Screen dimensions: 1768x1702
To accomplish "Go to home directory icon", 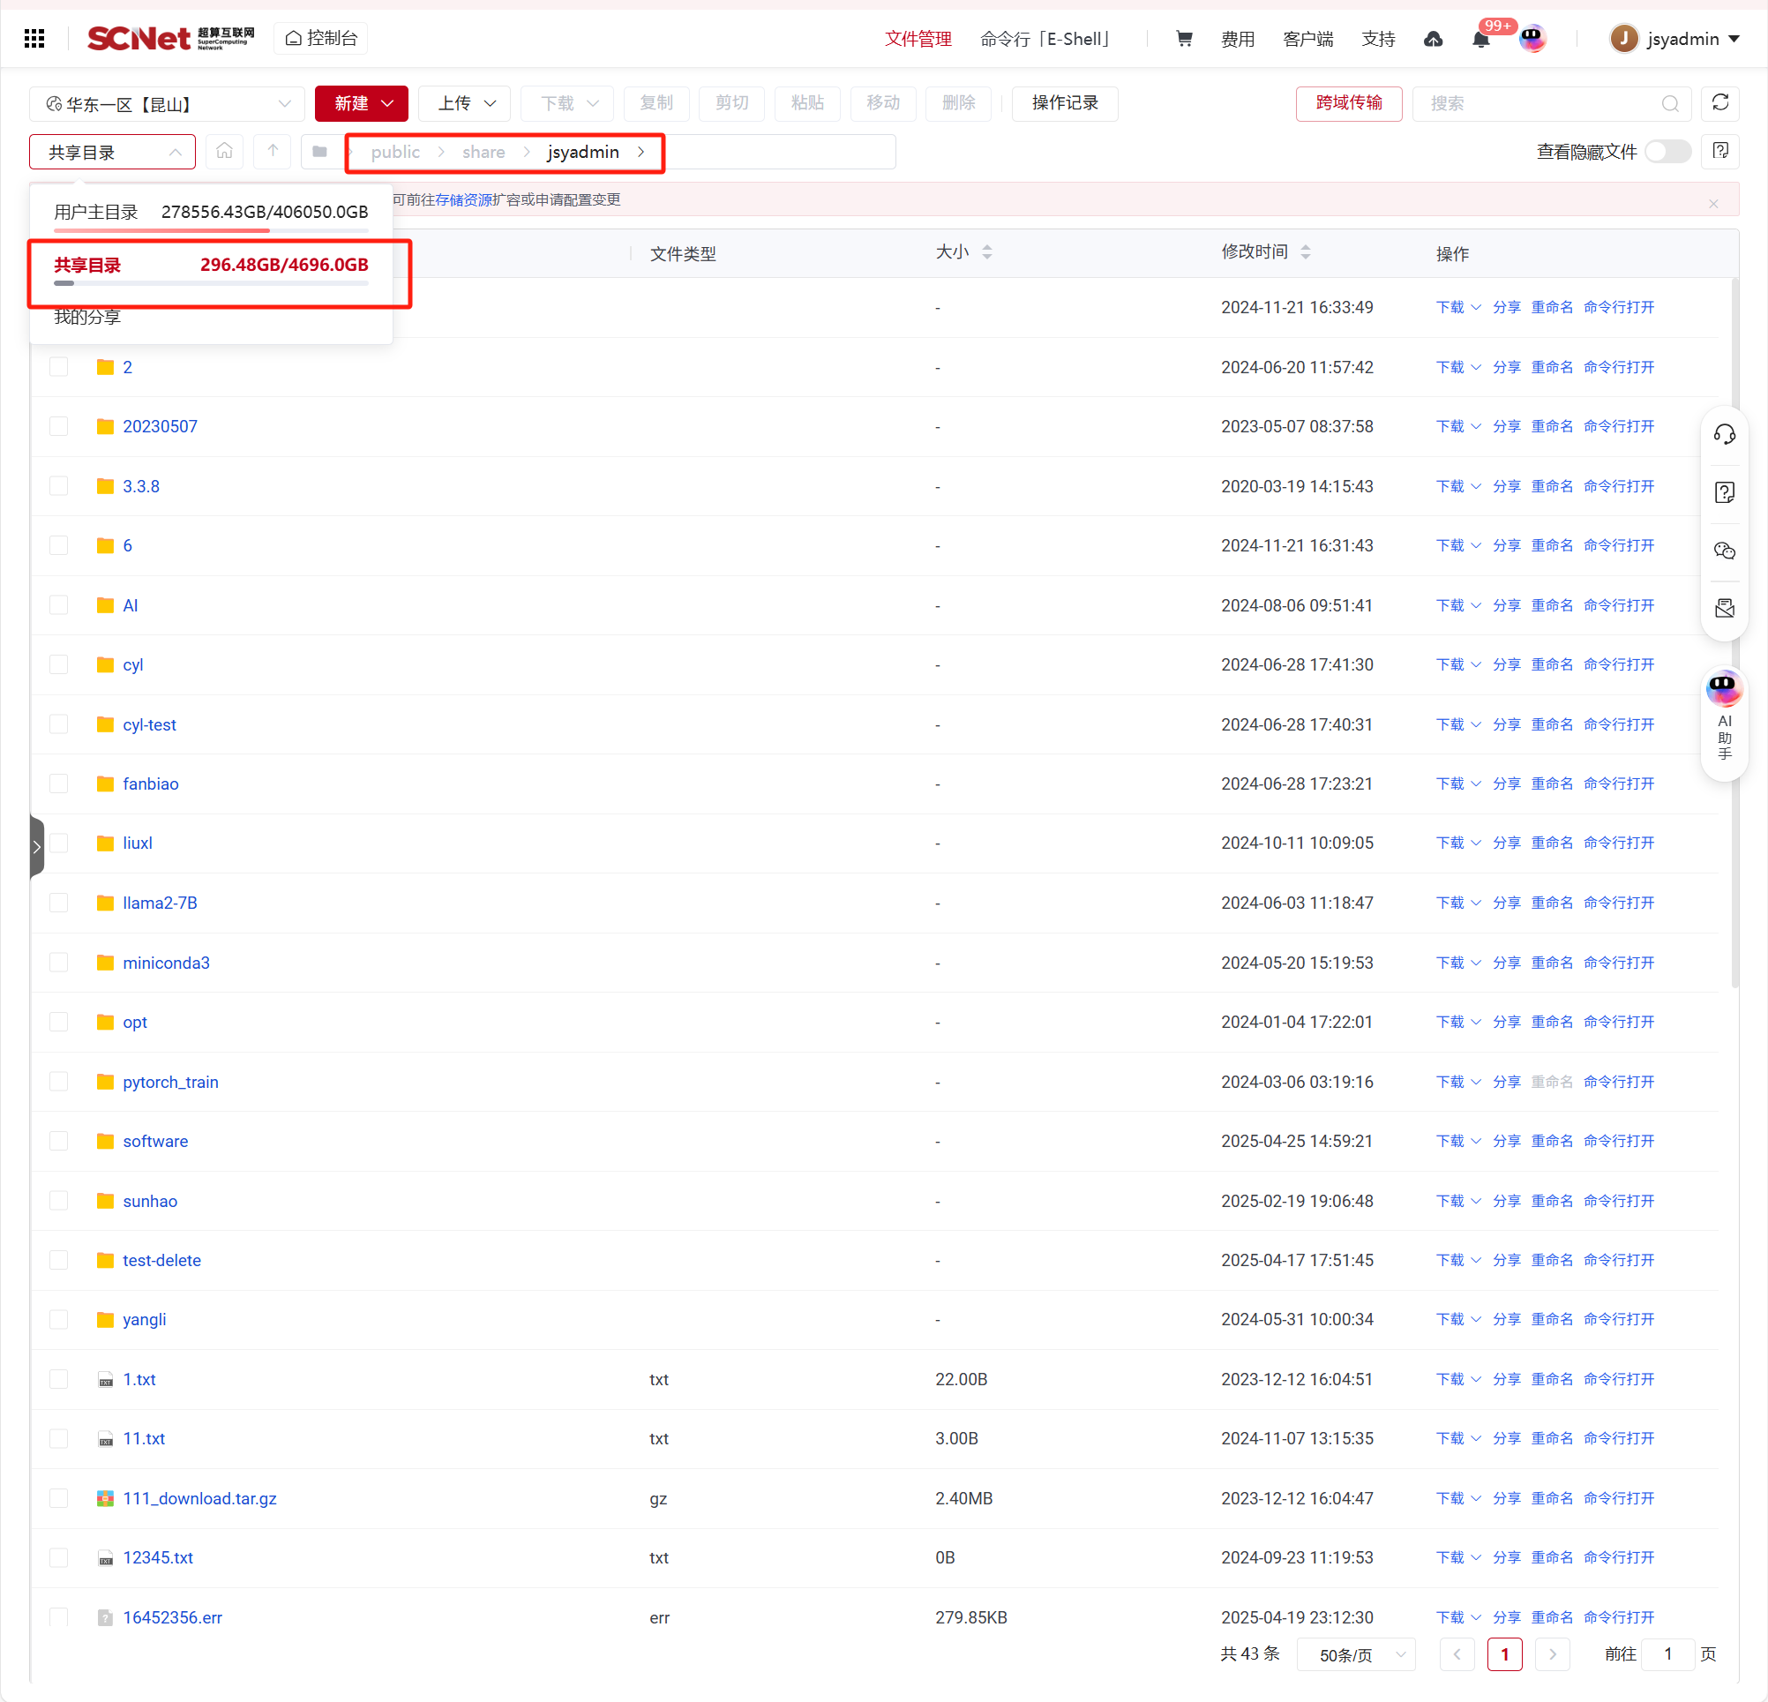I will pos(225,152).
